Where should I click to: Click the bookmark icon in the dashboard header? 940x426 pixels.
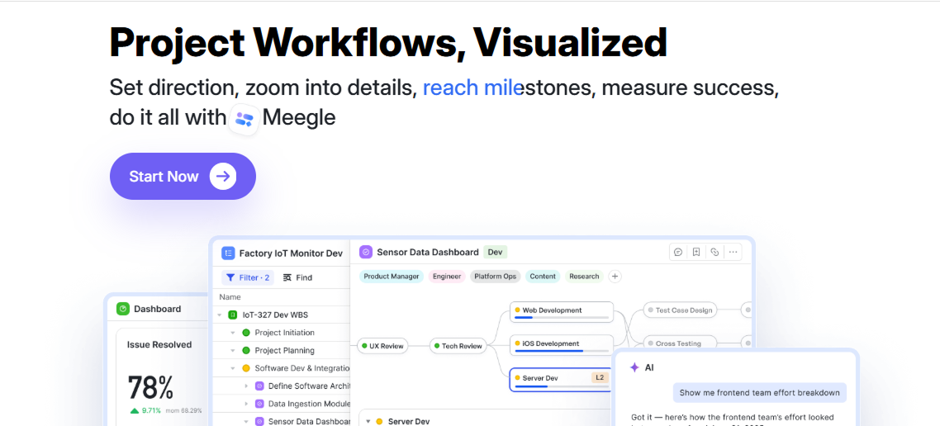click(x=696, y=252)
